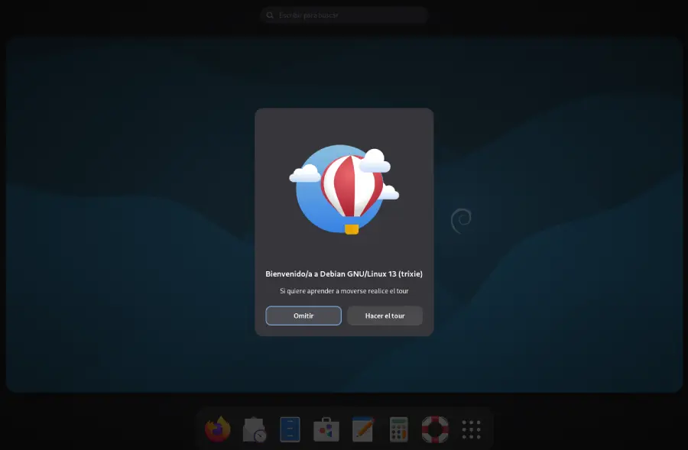688x450 pixels.
Task: Show all applications grid
Action: [x=471, y=429]
